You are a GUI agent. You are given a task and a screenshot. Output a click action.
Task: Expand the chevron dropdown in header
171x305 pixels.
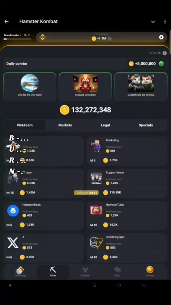[x=153, y=21]
